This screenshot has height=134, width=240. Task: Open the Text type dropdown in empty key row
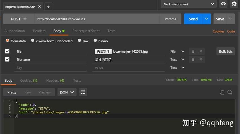point(177,68)
